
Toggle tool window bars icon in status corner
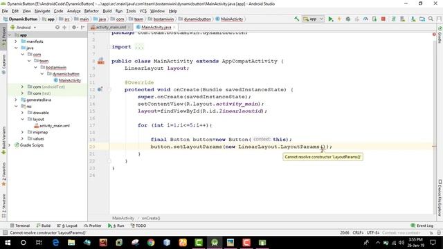[5, 232]
